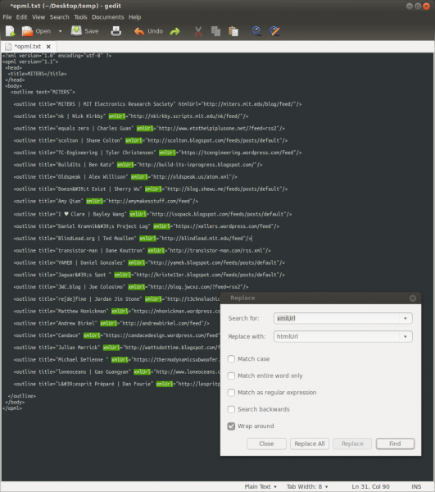This screenshot has height=492, width=435.
Task: Open the Help menu
Action: pos(135,17)
